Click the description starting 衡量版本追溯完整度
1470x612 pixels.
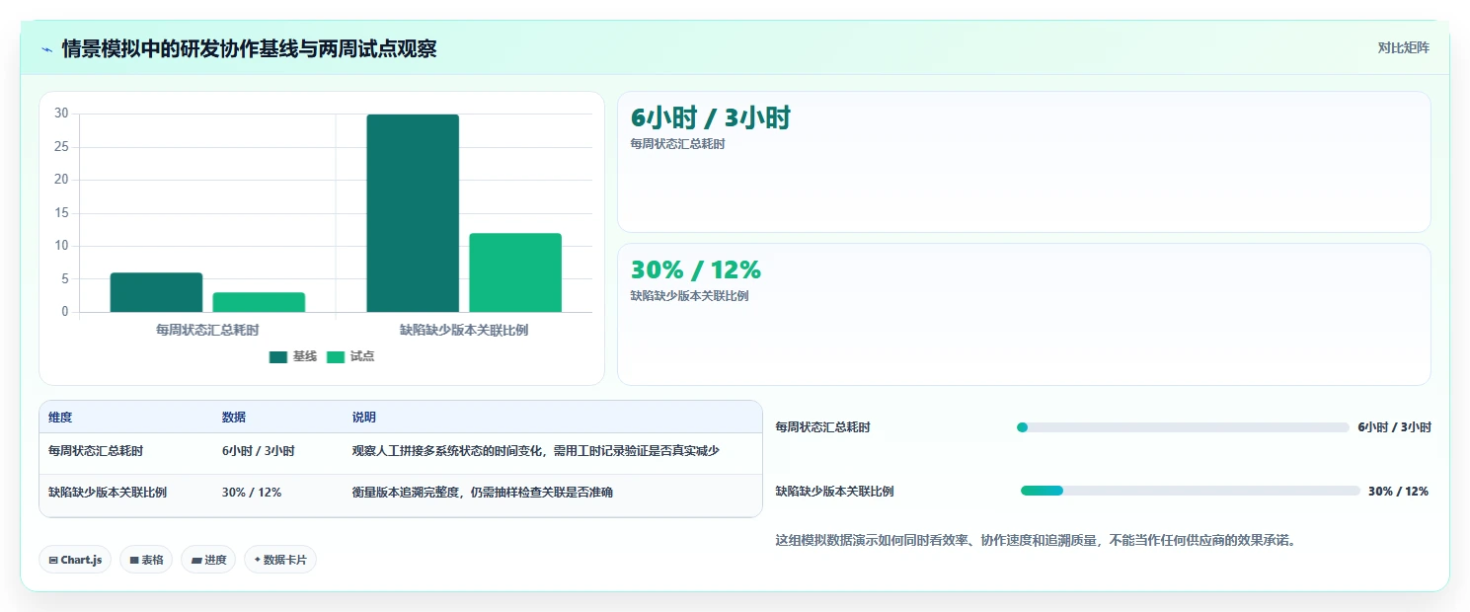483,492
